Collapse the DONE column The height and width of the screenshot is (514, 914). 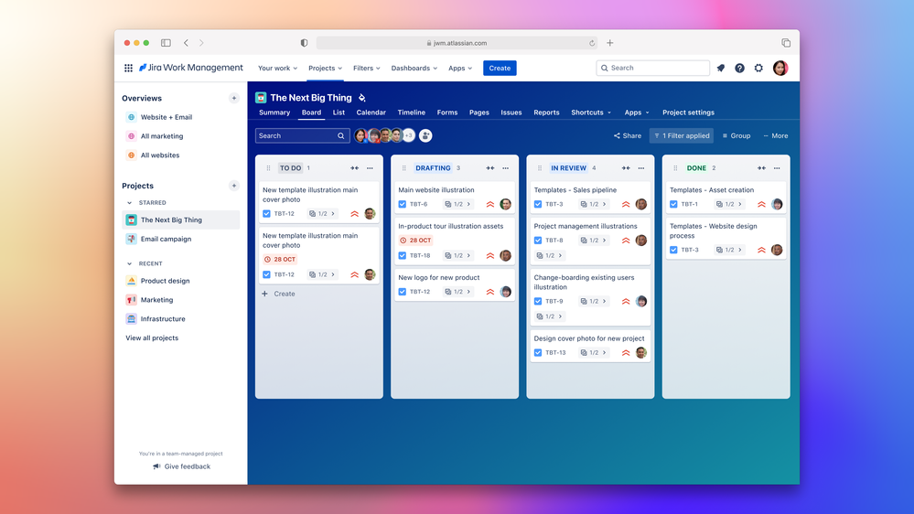[x=761, y=168]
